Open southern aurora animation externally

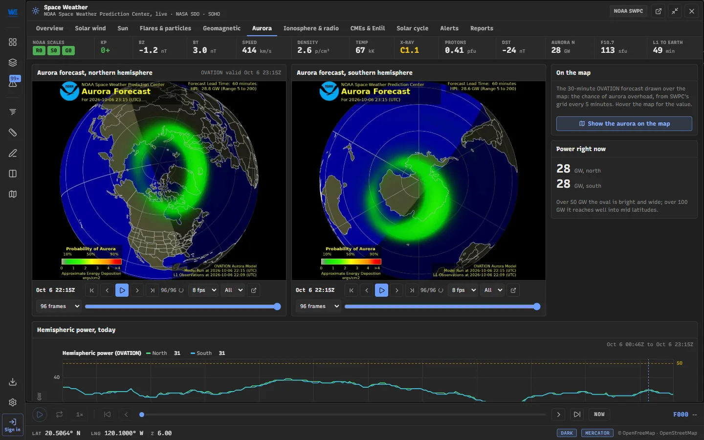[513, 290]
